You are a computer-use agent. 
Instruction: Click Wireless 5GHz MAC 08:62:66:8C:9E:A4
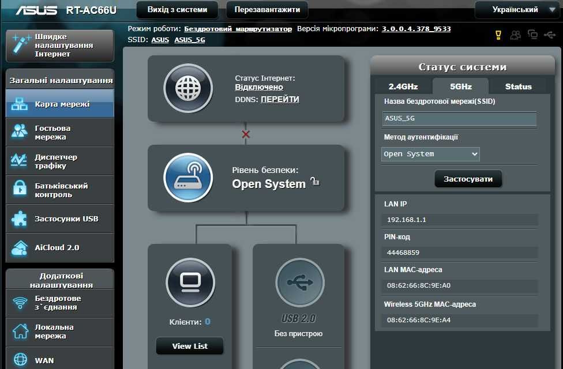click(x=419, y=320)
